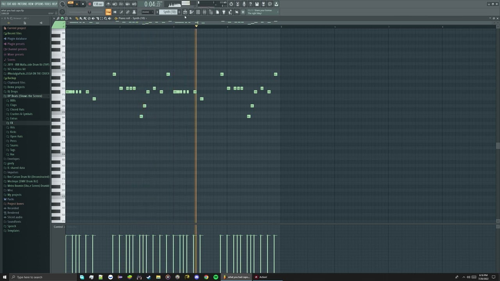Click the song position time display
The width and height of the screenshot is (500, 281).
152,4
